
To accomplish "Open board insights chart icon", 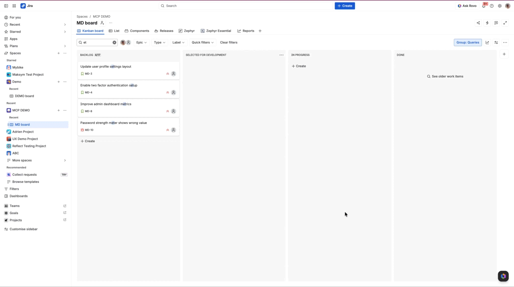I will [x=487, y=43].
